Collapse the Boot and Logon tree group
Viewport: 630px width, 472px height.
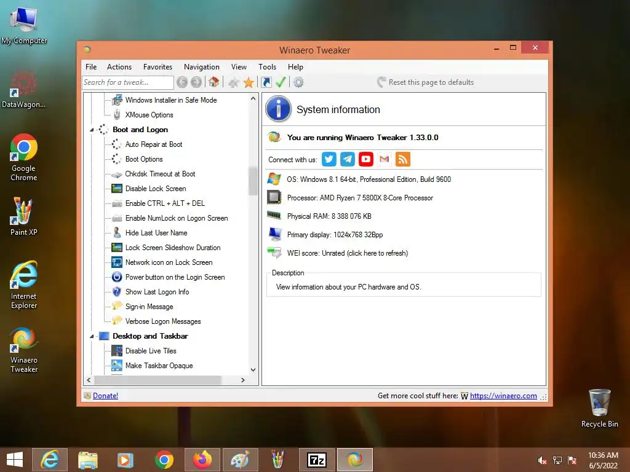click(92, 130)
